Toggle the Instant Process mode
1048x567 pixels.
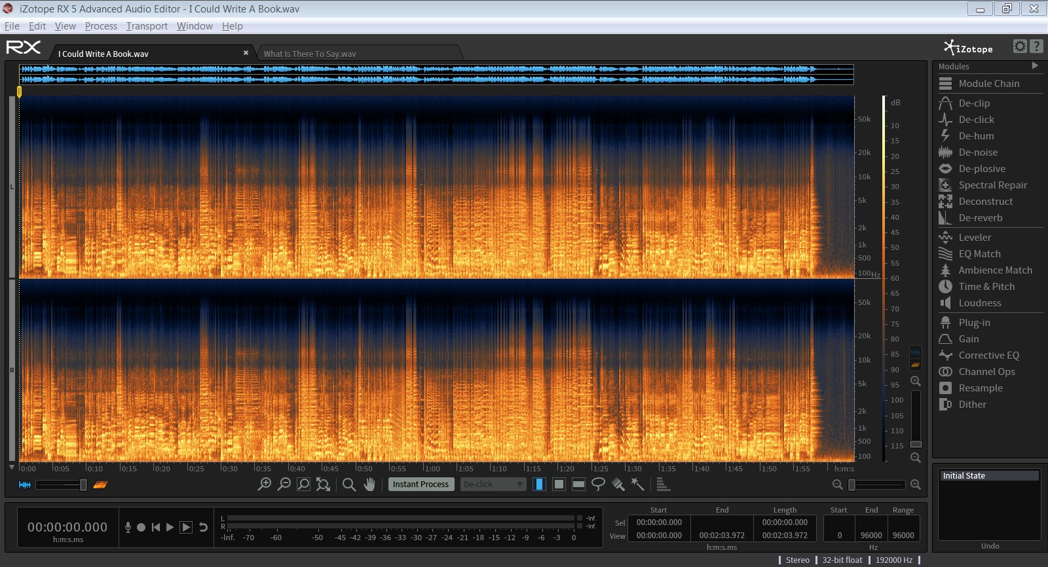[x=421, y=485]
